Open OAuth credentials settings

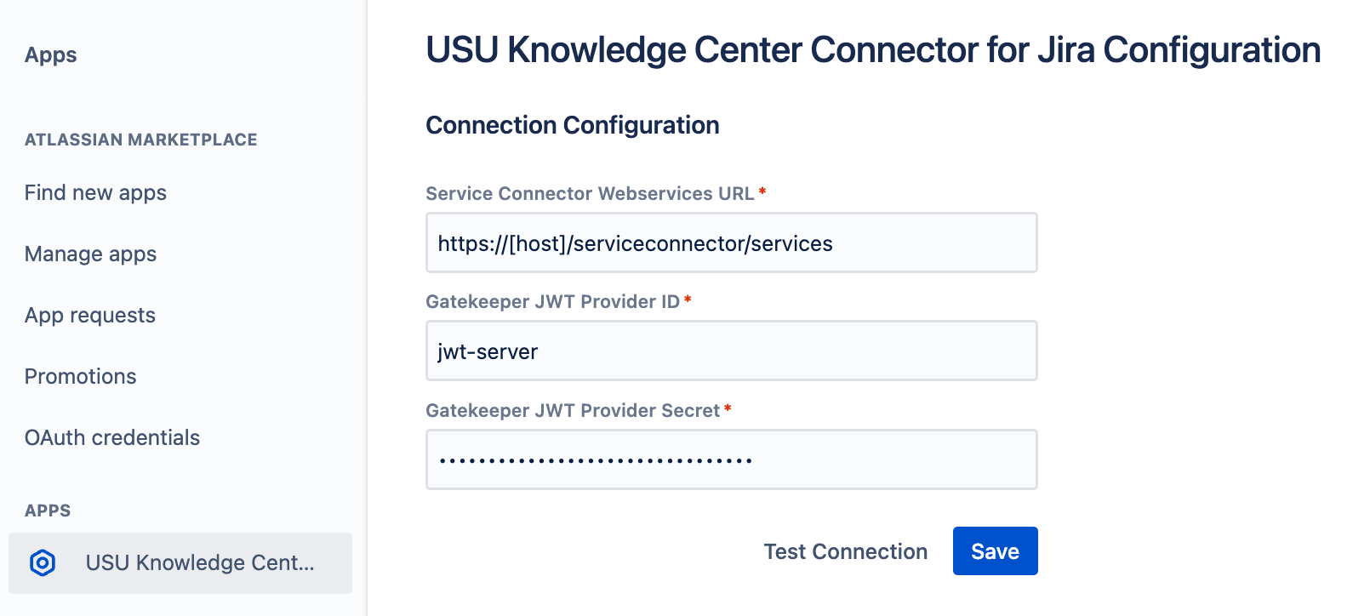112,437
